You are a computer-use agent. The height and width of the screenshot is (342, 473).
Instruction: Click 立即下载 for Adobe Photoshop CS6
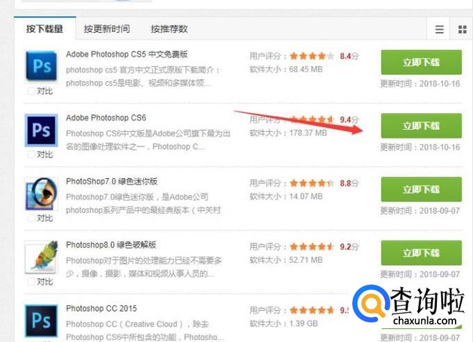[421, 126]
